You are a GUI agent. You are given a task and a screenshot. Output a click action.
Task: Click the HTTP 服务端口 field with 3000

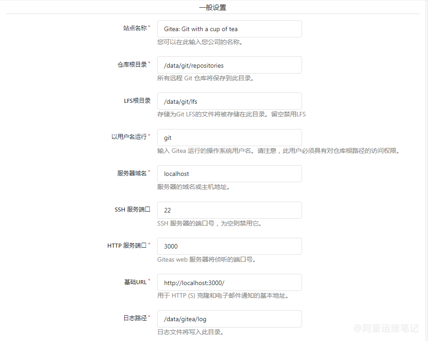pos(229,246)
